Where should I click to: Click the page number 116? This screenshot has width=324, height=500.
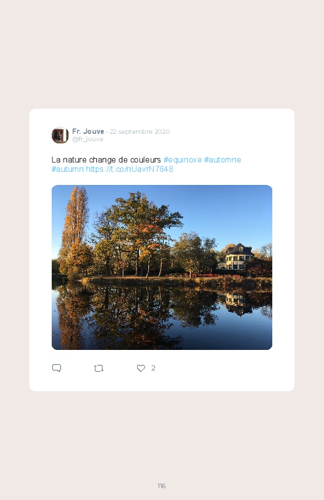(x=161, y=486)
